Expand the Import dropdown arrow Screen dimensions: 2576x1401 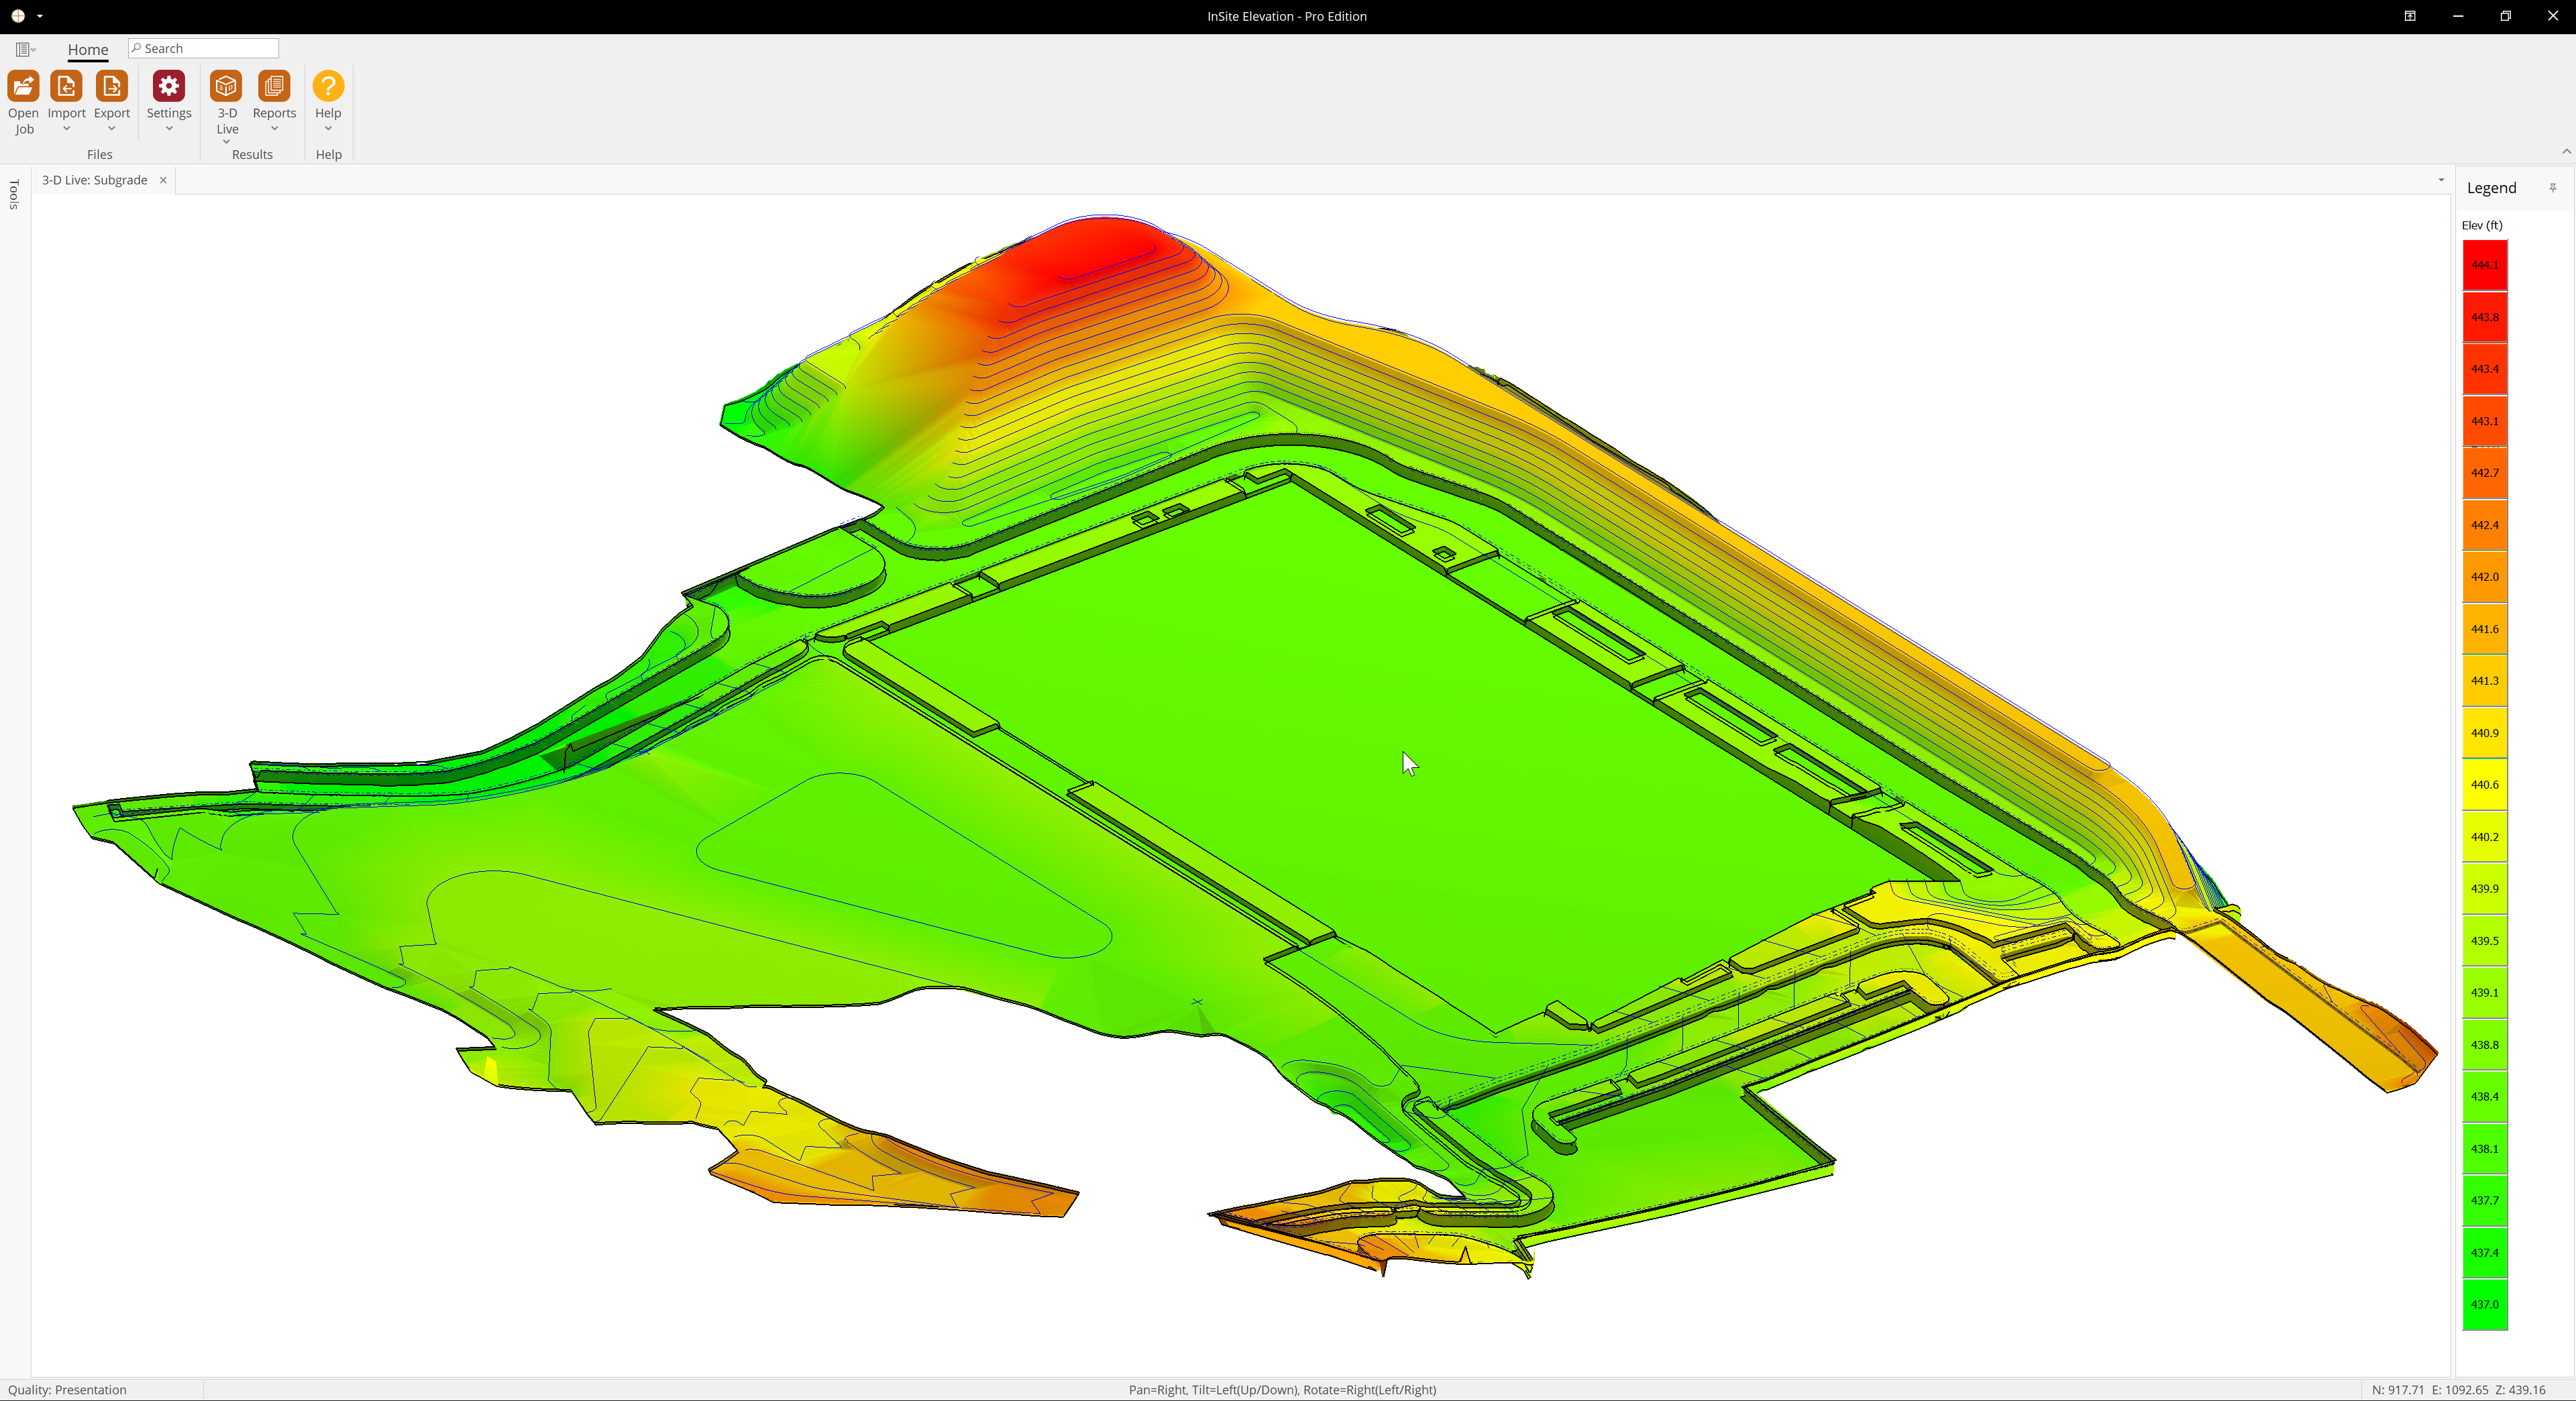click(66, 129)
